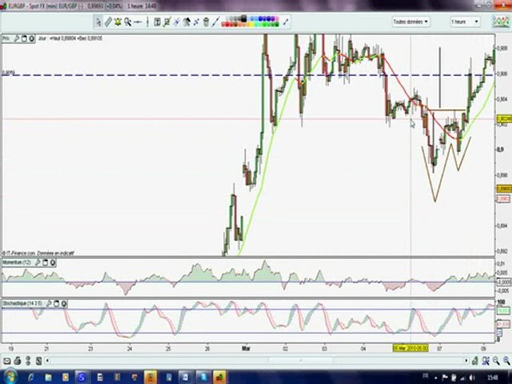Viewport: 512px width, 384px height.
Task: Click zoom in magnifier at bottom right
Action: pos(506,361)
